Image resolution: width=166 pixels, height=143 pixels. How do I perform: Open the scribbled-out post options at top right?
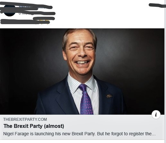[x=157, y=5]
